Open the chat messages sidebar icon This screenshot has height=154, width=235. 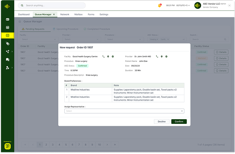[8, 60]
